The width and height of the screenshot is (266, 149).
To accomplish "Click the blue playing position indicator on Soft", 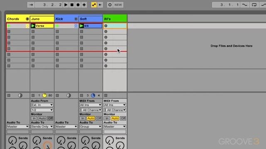I will click(x=93, y=96).
